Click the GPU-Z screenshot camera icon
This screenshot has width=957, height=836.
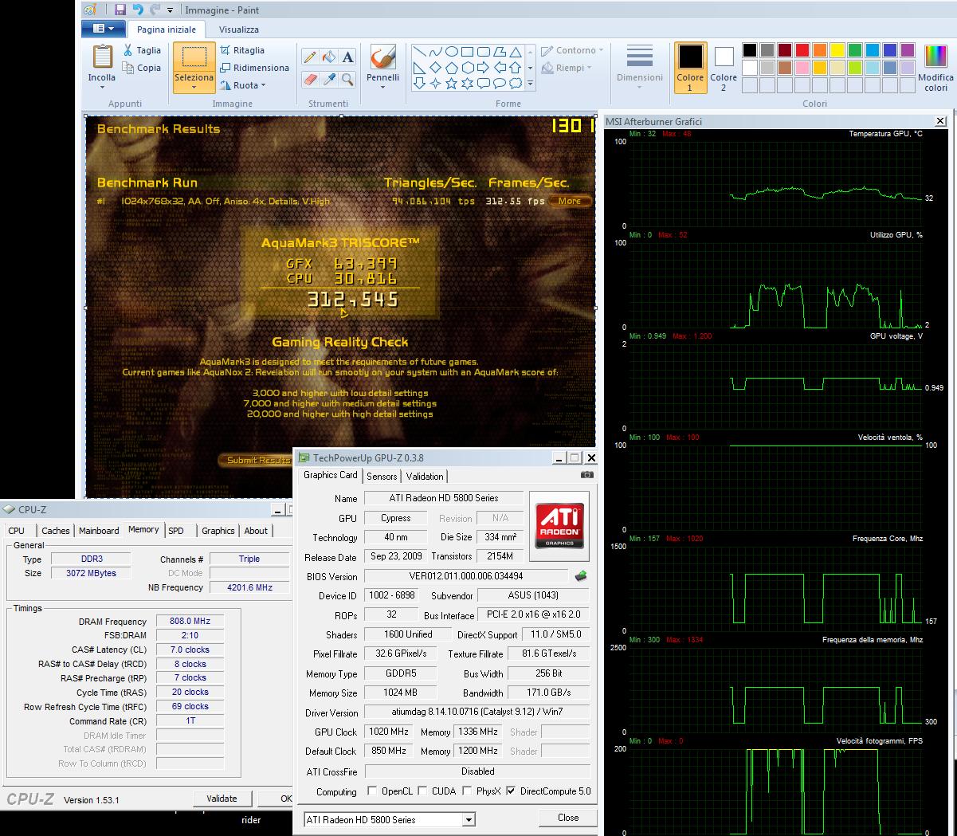pyautogui.click(x=587, y=474)
